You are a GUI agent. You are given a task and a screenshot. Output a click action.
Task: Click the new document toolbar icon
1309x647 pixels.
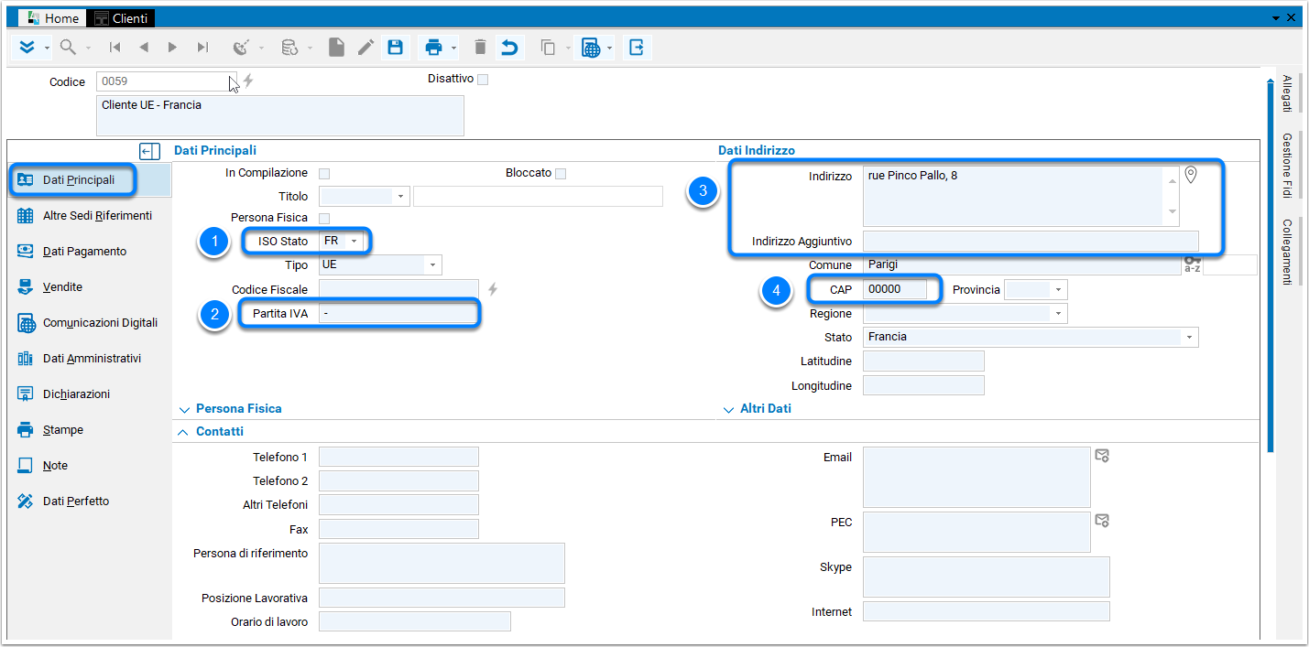[x=336, y=47]
